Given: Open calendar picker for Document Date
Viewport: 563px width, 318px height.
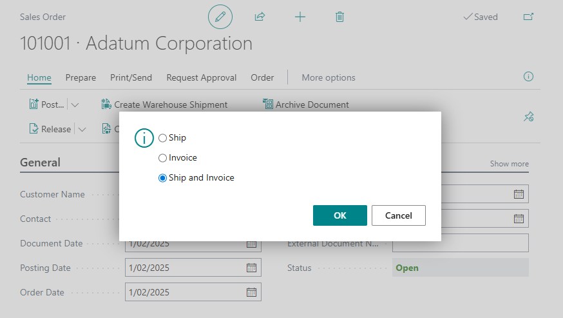Looking at the screenshot, I should click(x=251, y=244).
